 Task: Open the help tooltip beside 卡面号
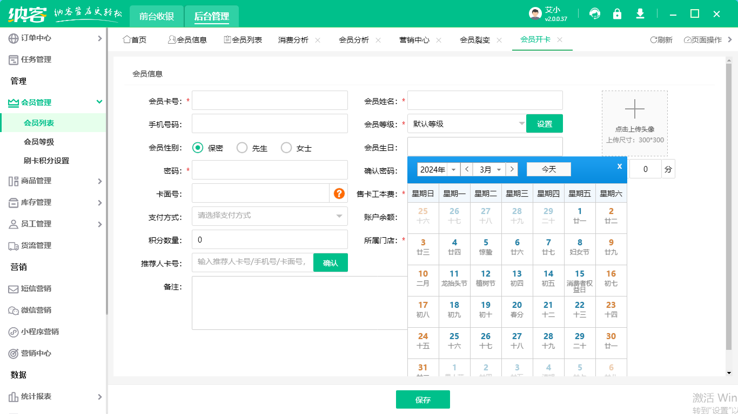tap(338, 193)
